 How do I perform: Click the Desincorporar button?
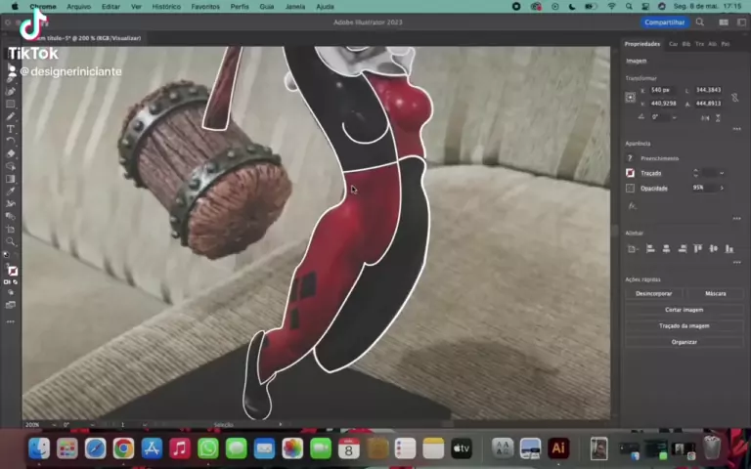click(x=654, y=293)
